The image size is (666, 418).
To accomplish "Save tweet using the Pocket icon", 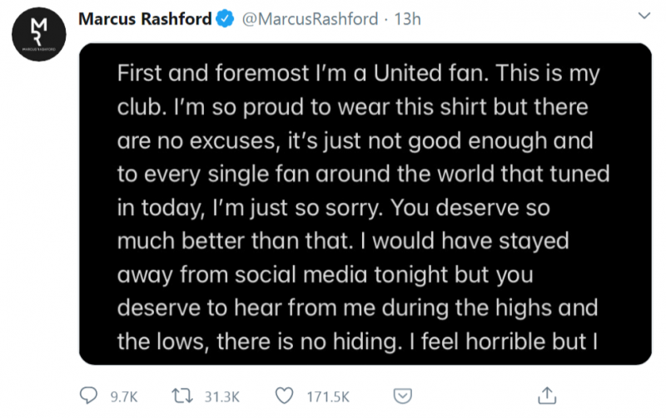I will pos(402,393).
